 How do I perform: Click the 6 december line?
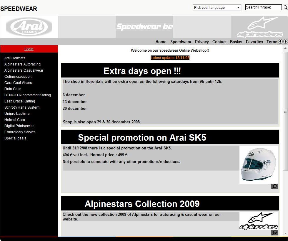click(74, 95)
